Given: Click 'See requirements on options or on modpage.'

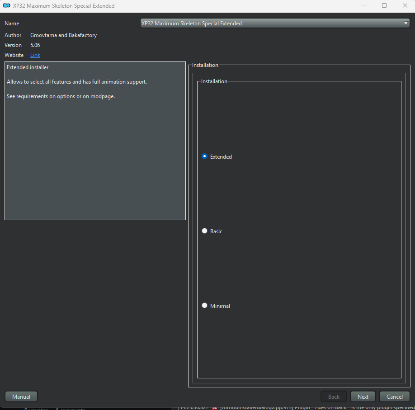Looking at the screenshot, I should pos(61,96).
